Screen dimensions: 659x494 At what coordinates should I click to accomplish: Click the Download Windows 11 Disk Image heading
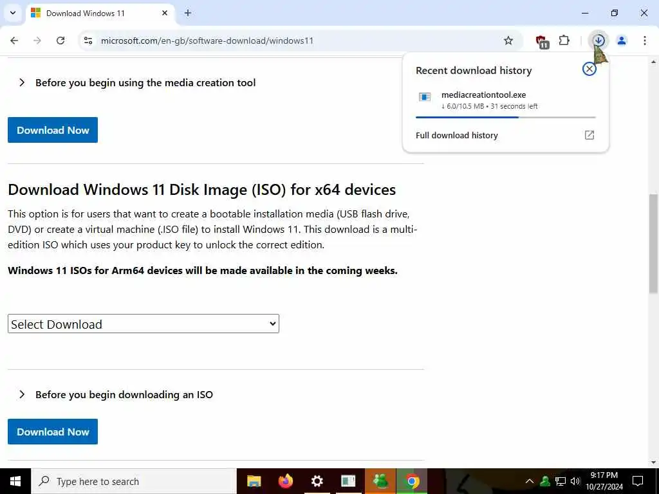coord(201,190)
